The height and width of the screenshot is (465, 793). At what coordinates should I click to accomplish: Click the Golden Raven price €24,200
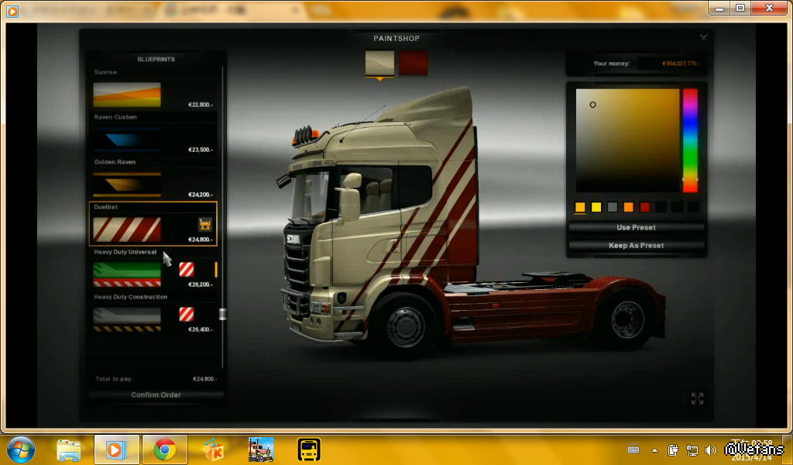[x=201, y=195]
